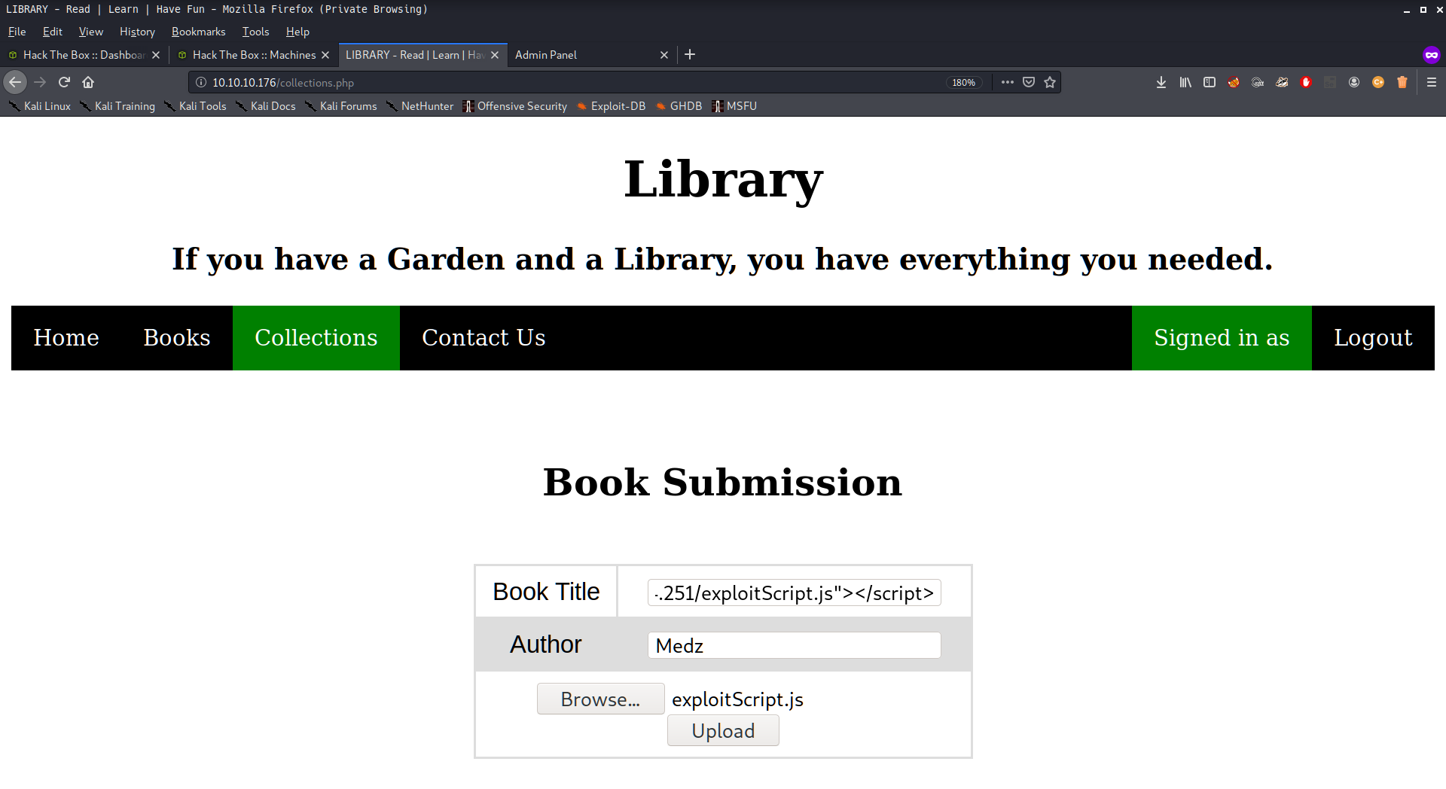Open the Firefox hamburger menu
The height and width of the screenshot is (789, 1446).
[x=1432, y=82]
